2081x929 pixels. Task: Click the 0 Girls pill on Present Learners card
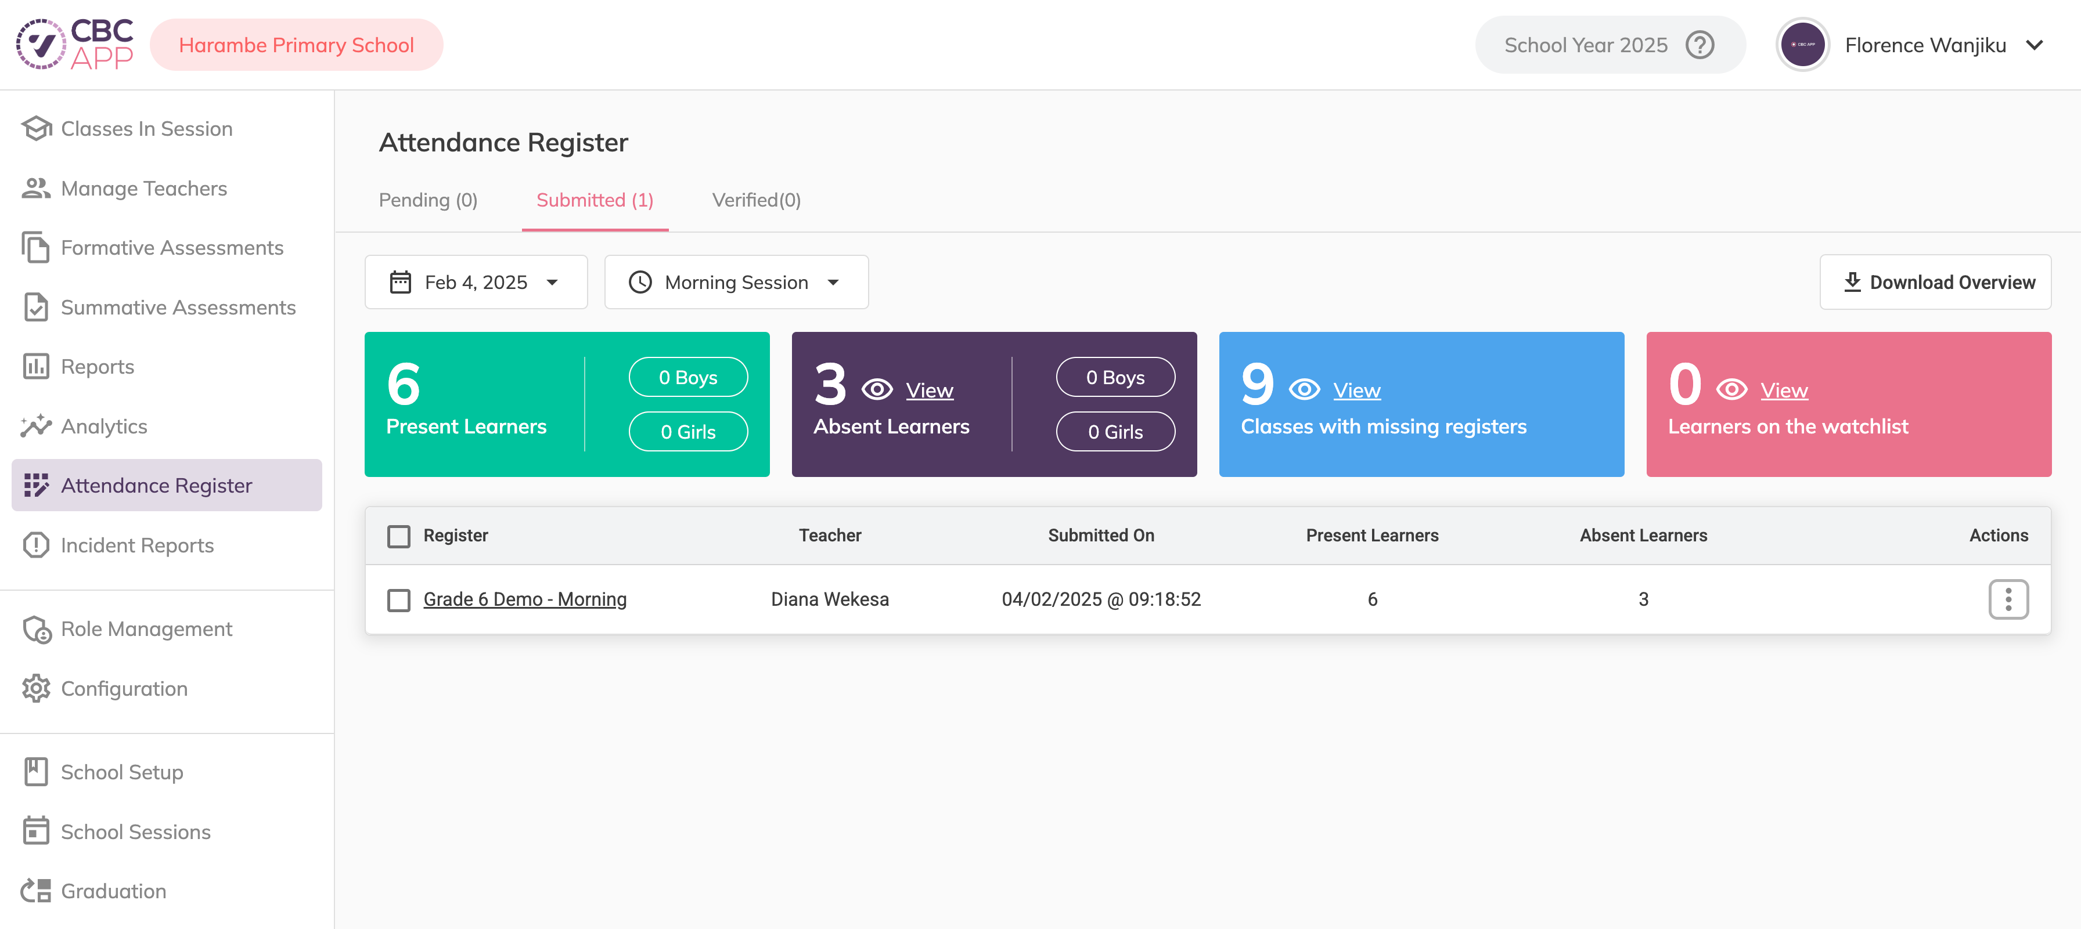[688, 431]
